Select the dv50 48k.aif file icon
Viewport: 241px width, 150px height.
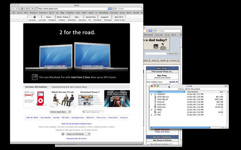tap(155, 99)
